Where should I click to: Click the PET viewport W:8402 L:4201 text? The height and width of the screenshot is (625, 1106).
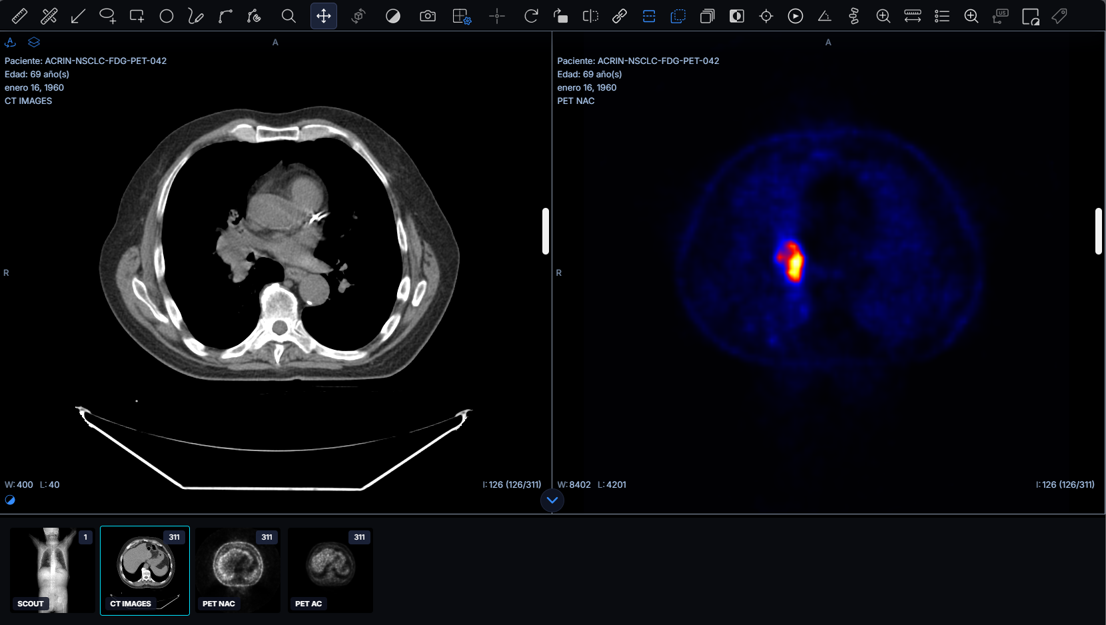[592, 484]
